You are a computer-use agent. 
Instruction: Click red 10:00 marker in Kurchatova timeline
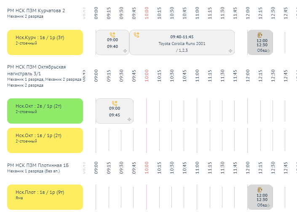pyautogui.click(x=147, y=12)
